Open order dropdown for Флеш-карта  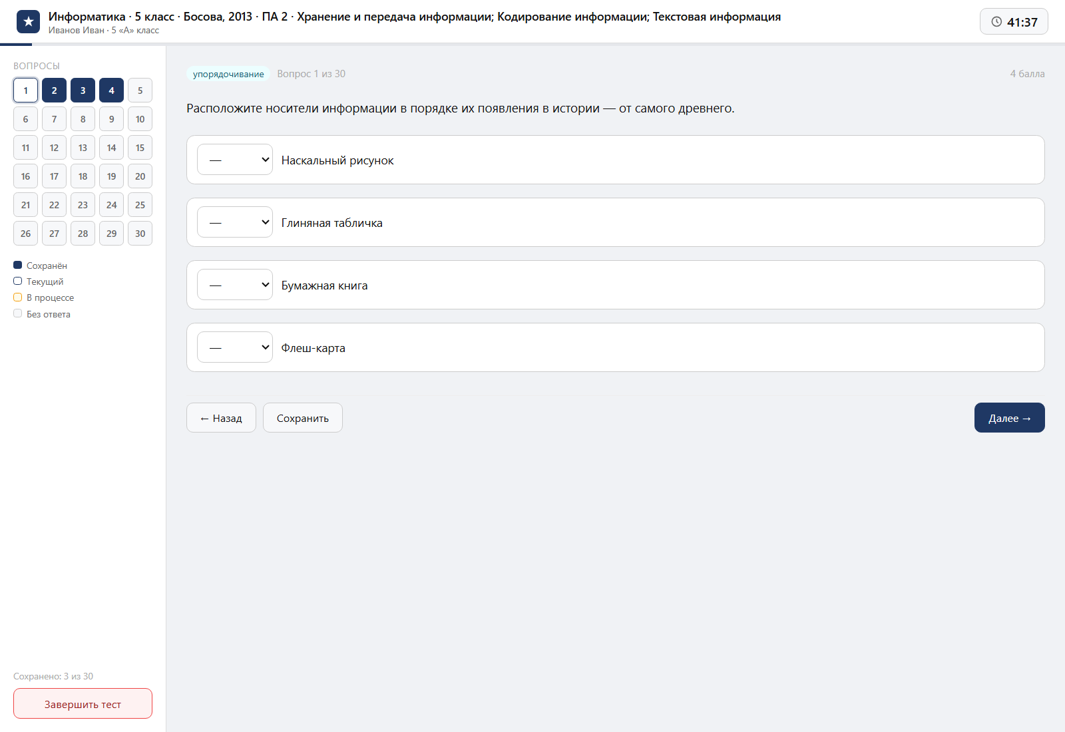235,347
